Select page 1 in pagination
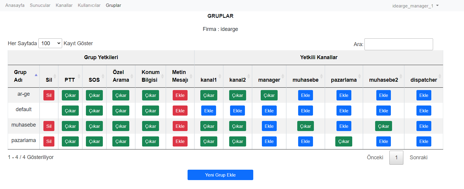The image size is (464, 189). (x=396, y=157)
